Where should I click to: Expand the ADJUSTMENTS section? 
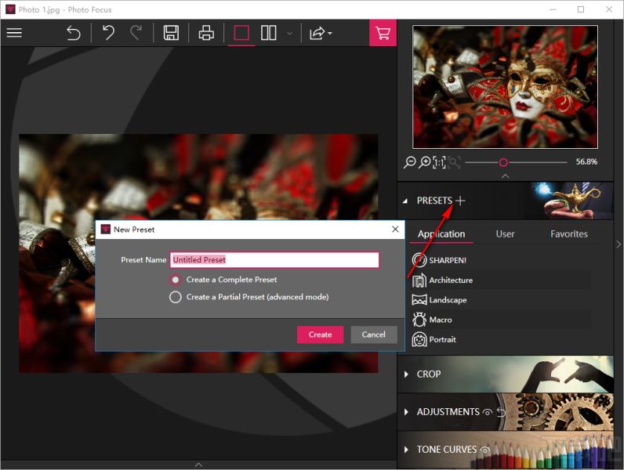(x=406, y=412)
